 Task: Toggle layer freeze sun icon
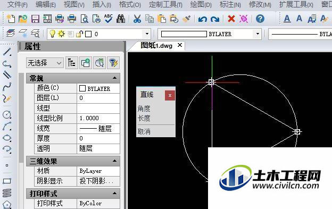point(61,34)
